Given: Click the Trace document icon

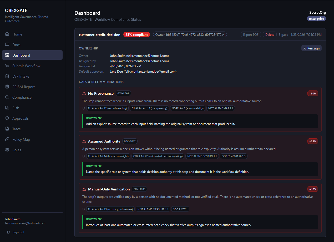Looking at the screenshot, I should [x=7, y=129].
